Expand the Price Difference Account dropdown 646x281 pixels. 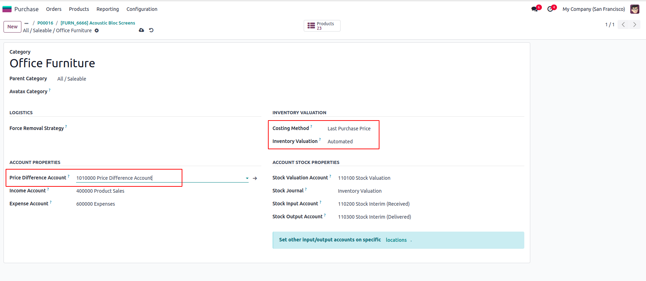(x=247, y=178)
